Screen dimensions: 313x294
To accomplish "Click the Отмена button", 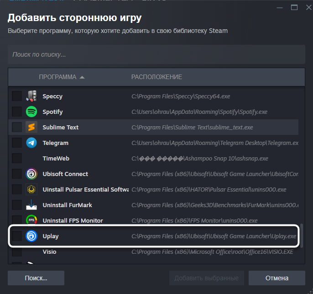I will 277,278.
